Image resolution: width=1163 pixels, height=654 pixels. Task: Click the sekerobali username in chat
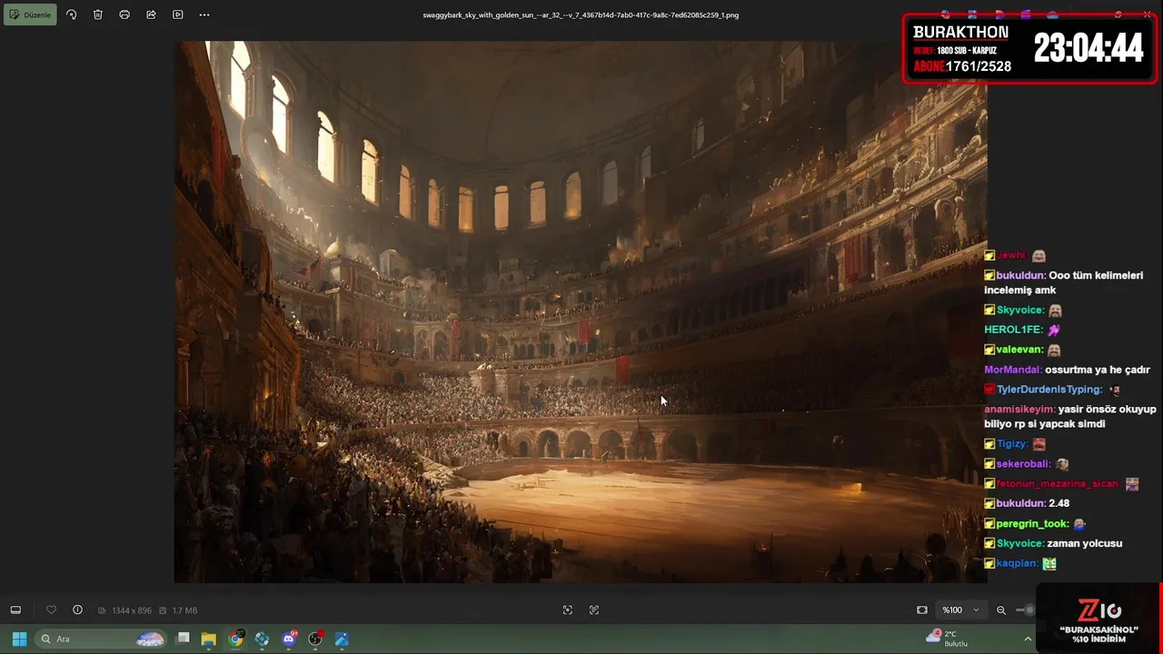pos(1023,464)
